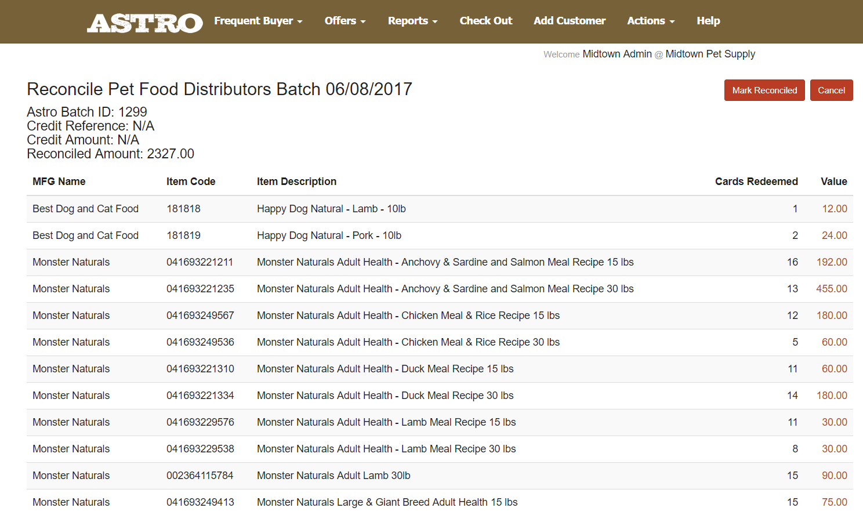Viewport: 863px width, 515px height.
Task: Click the ASTRO logo
Action: coord(144,23)
